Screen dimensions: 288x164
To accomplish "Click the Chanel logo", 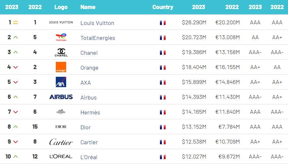I will (x=61, y=52).
